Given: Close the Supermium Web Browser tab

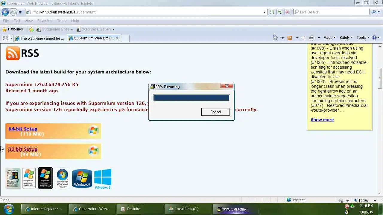Looking at the screenshot, I should [x=117, y=38].
